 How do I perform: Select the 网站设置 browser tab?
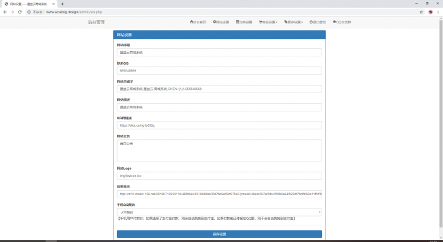pyautogui.click(x=28, y=4)
